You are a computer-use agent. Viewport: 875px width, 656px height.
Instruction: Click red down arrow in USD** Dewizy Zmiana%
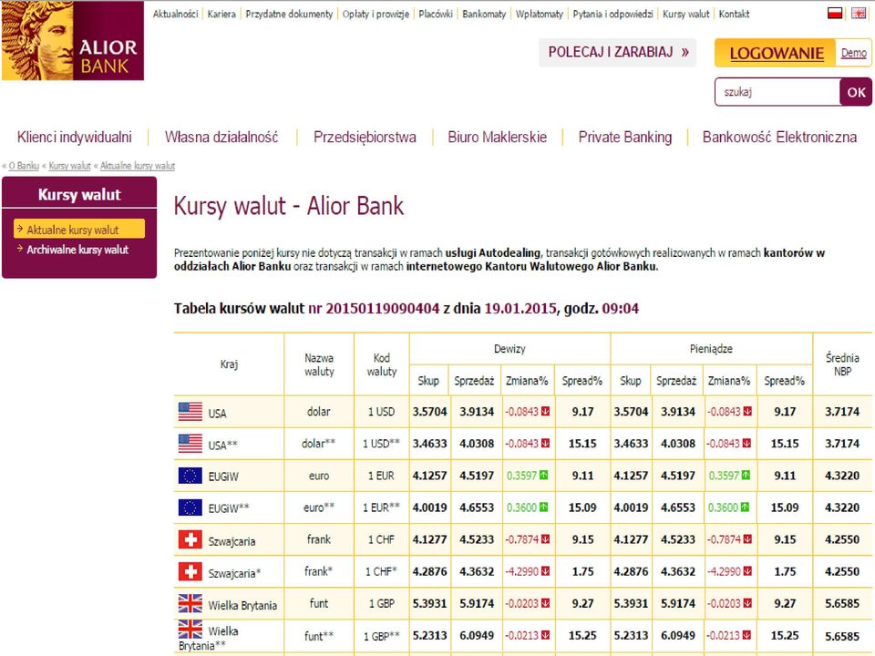(545, 444)
